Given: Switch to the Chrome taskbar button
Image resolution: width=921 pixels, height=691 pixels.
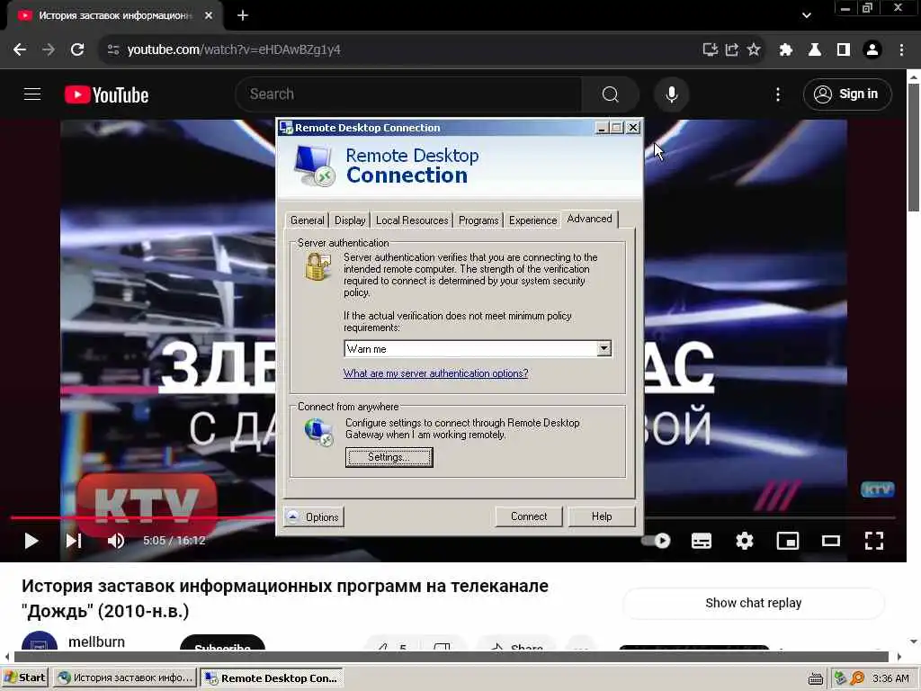Looking at the screenshot, I should pyautogui.click(x=126, y=678).
